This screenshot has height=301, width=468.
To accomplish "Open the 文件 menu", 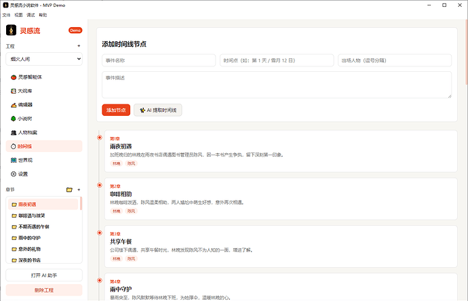I will (6, 15).
